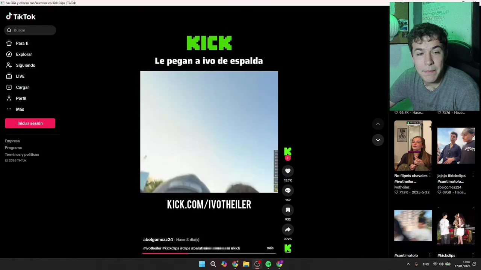Open the comments bubble icon

pos(288,190)
